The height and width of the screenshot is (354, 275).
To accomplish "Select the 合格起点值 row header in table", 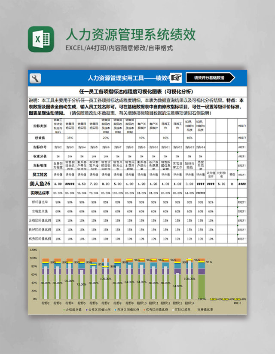I will point(40,211).
